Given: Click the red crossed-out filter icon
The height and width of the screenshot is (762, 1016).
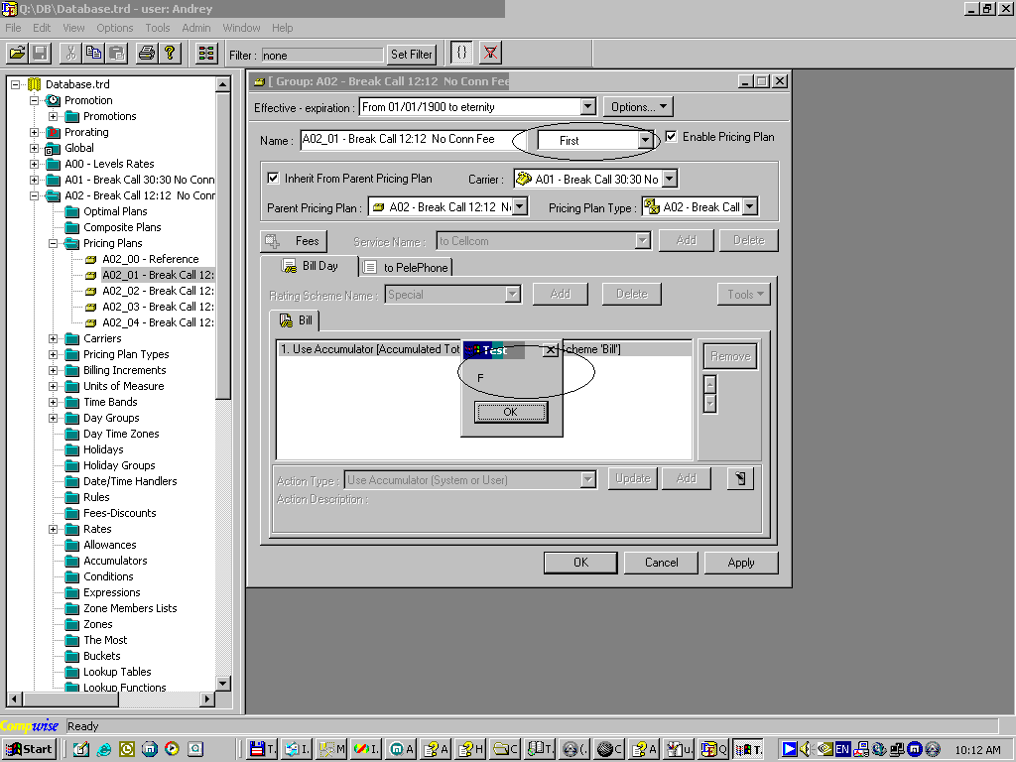Looking at the screenshot, I should pos(490,54).
